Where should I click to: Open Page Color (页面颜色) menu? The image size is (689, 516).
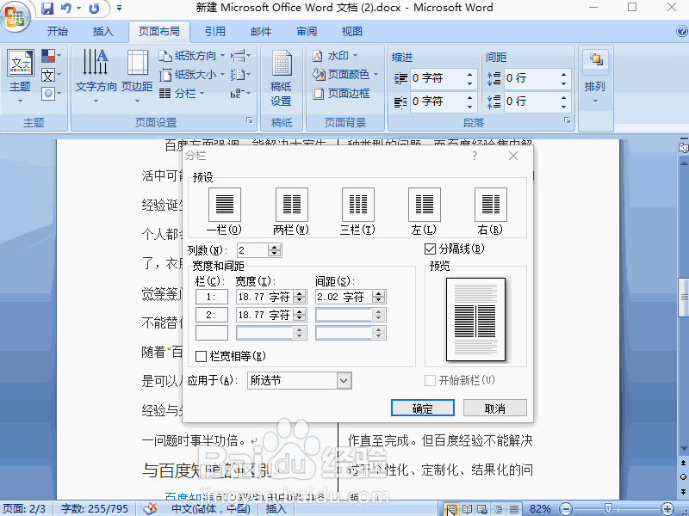tap(345, 75)
